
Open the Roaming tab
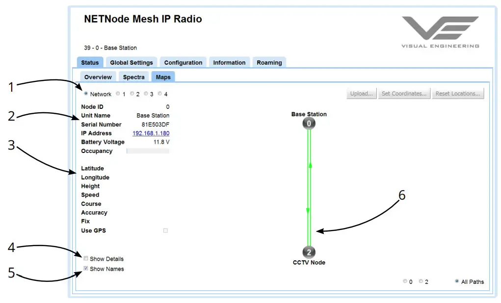269,62
